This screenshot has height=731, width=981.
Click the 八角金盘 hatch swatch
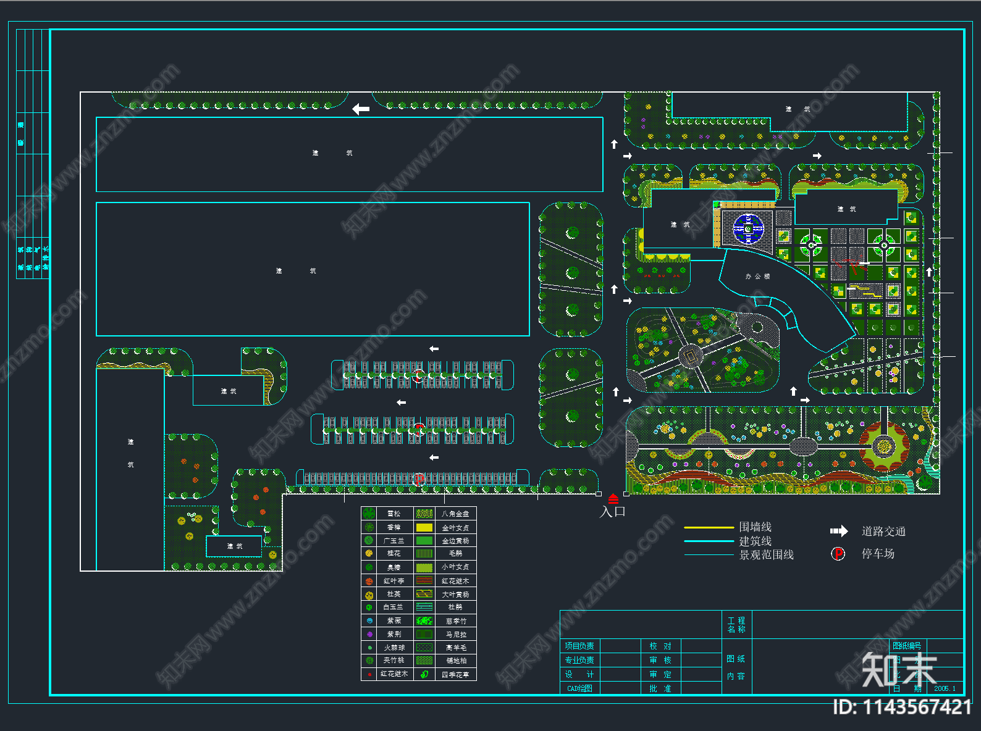point(424,514)
